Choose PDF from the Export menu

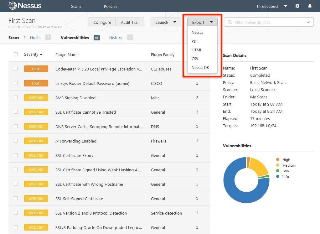coord(195,41)
